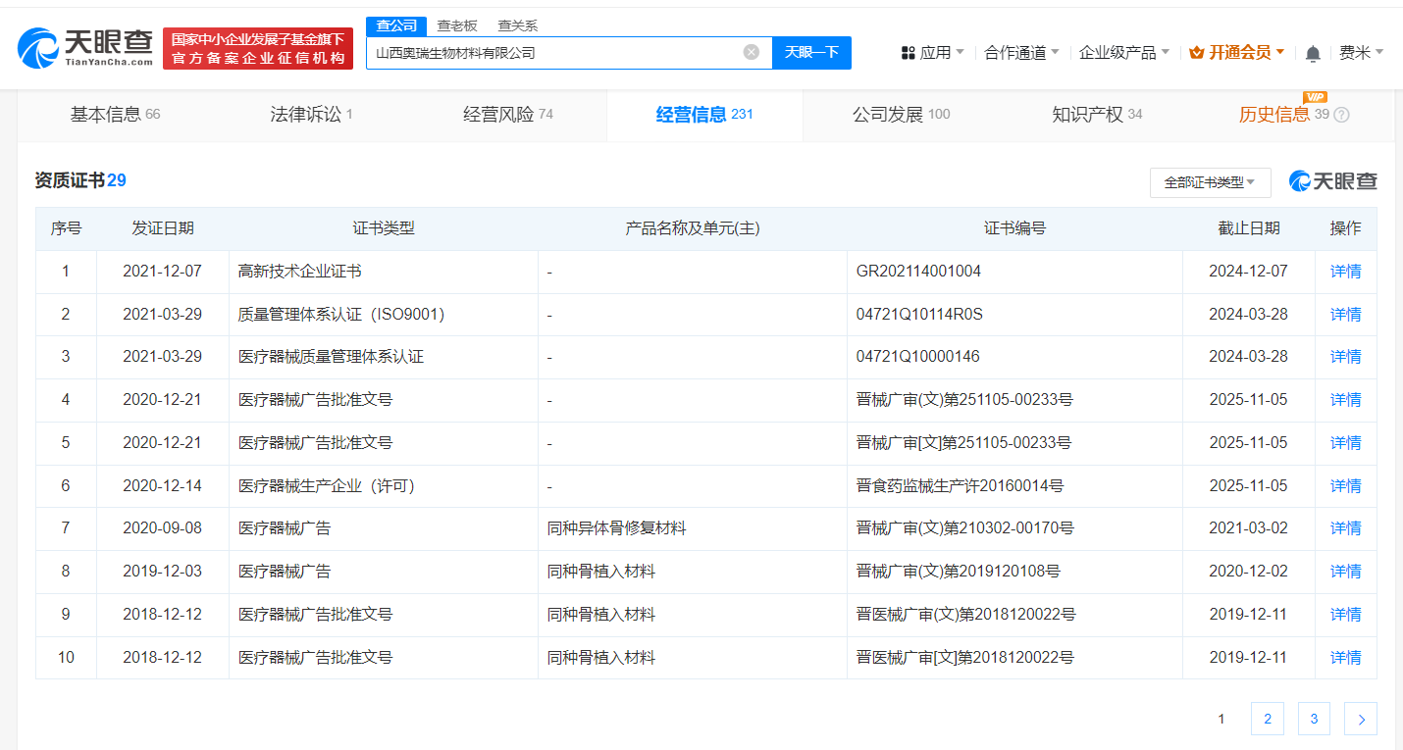Clear the search box via the X icon
Viewport: 1403px width, 750px height.
coord(753,52)
